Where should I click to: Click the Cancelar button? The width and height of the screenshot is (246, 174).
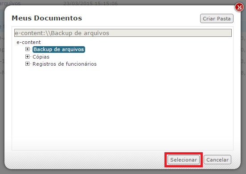(x=217, y=160)
